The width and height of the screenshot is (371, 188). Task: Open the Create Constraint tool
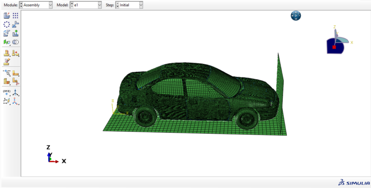click(7, 42)
